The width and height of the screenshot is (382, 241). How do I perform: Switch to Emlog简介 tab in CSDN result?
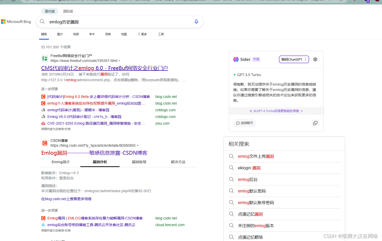pos(61,162)
